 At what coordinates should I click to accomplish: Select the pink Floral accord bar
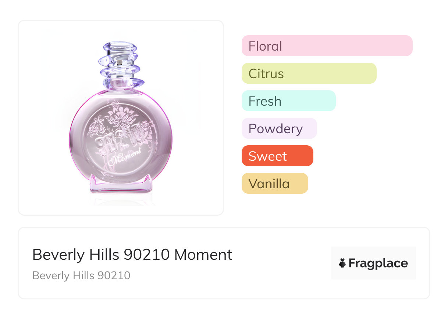pos(327,46)
